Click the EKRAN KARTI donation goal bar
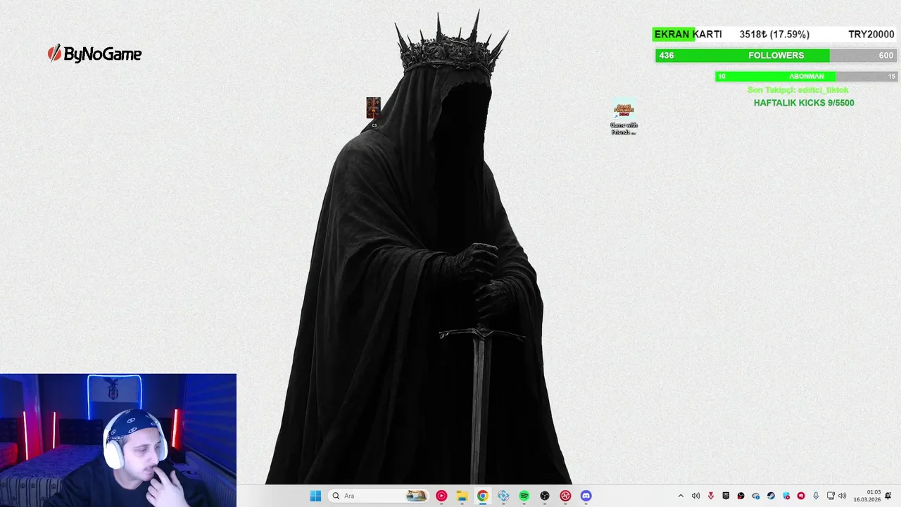The height and width of the screenshot is (507, 901). click(x=774, y=35)
